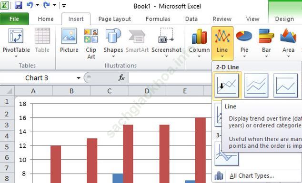Click the Undo arrow icon
This screenshot has height=183, width=302.
tap(30, 5)
